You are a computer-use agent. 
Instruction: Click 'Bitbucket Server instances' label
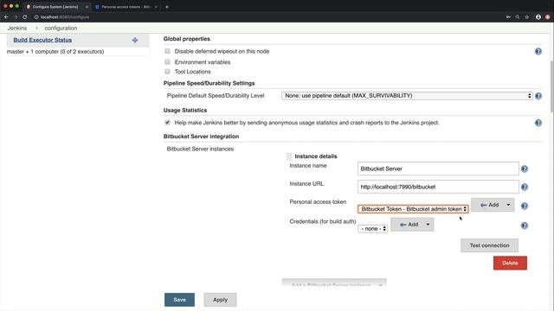pos(200,149)
